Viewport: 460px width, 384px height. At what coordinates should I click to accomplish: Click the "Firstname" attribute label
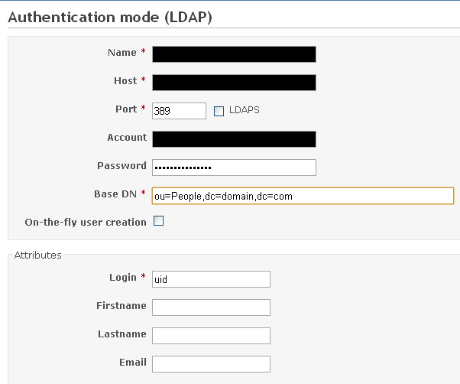pos(121,306)
